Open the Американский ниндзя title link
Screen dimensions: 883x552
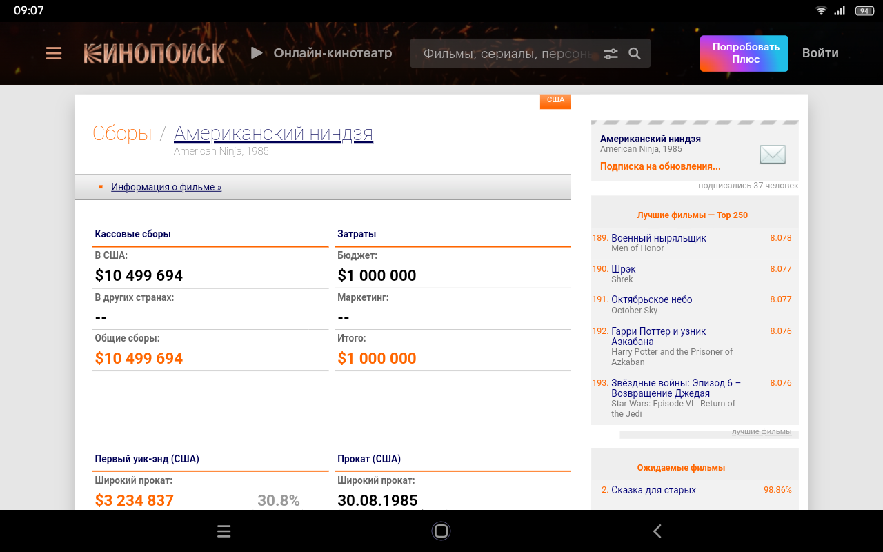(273, 133)
